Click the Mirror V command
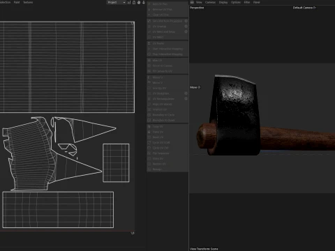The width and height of the screenshot is (335, 251). [x=158, y=83]
